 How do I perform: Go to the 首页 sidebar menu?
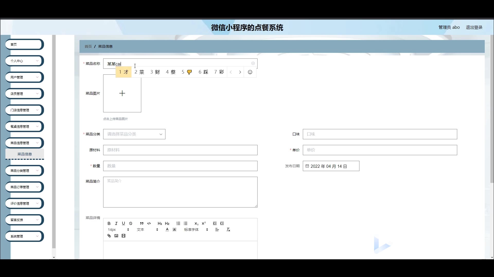pos(24,44)
